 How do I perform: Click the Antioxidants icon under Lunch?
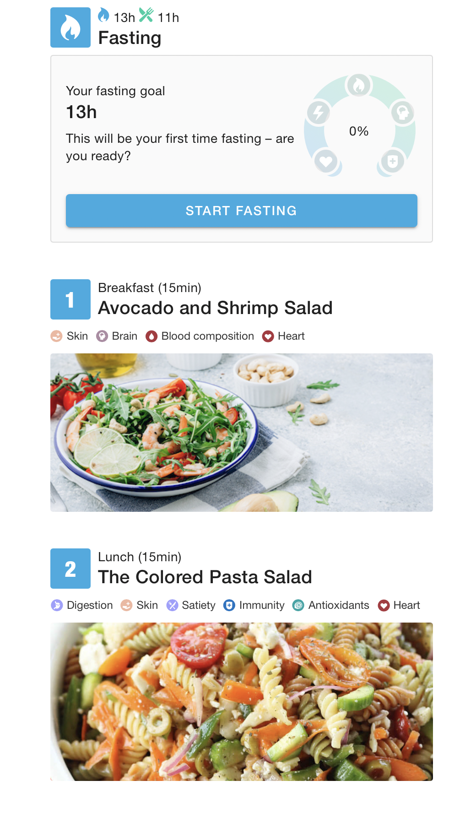(298, 606)
